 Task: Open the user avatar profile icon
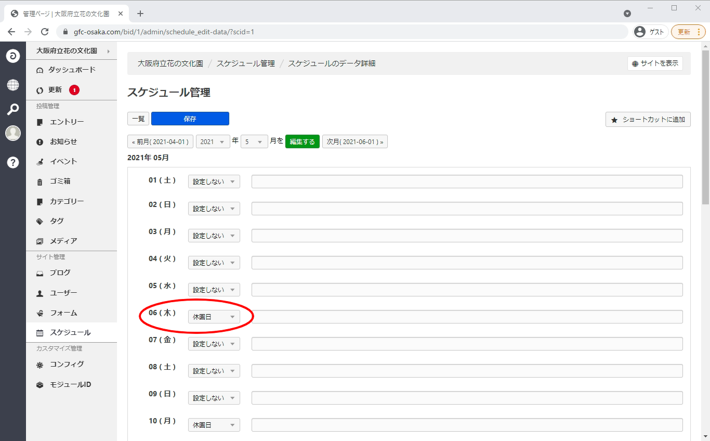pyautogui.click(x=13, y=133)
